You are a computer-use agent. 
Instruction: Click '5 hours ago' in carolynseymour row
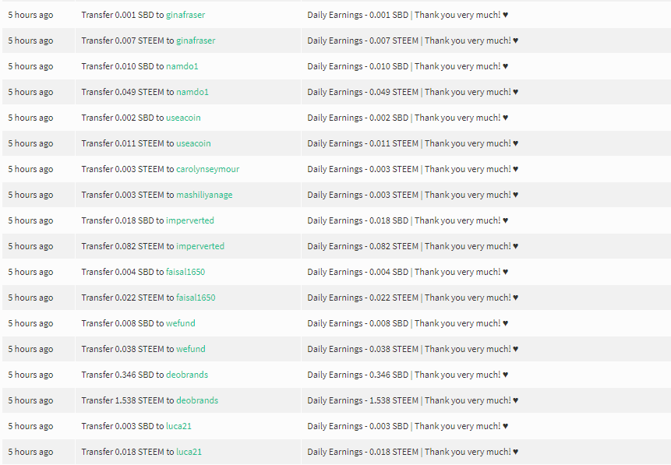[x=30, y=169]
